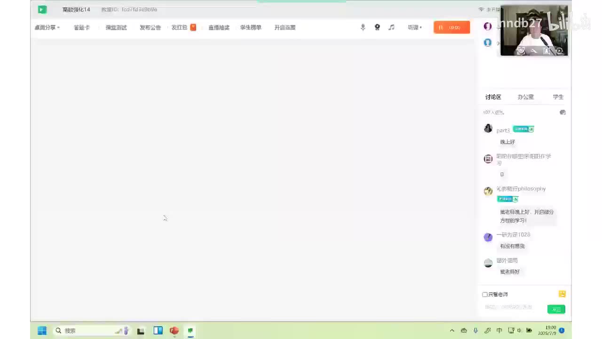Click the green classroom app logo
Image resolution: width=602 pixels, height=339 pixels.
coord(42,9)
